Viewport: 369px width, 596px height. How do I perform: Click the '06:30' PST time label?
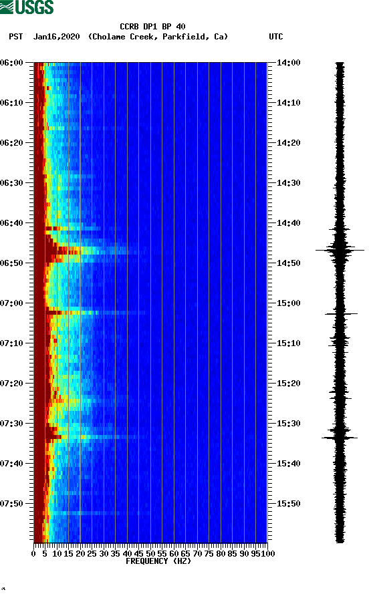click(12, 183)
